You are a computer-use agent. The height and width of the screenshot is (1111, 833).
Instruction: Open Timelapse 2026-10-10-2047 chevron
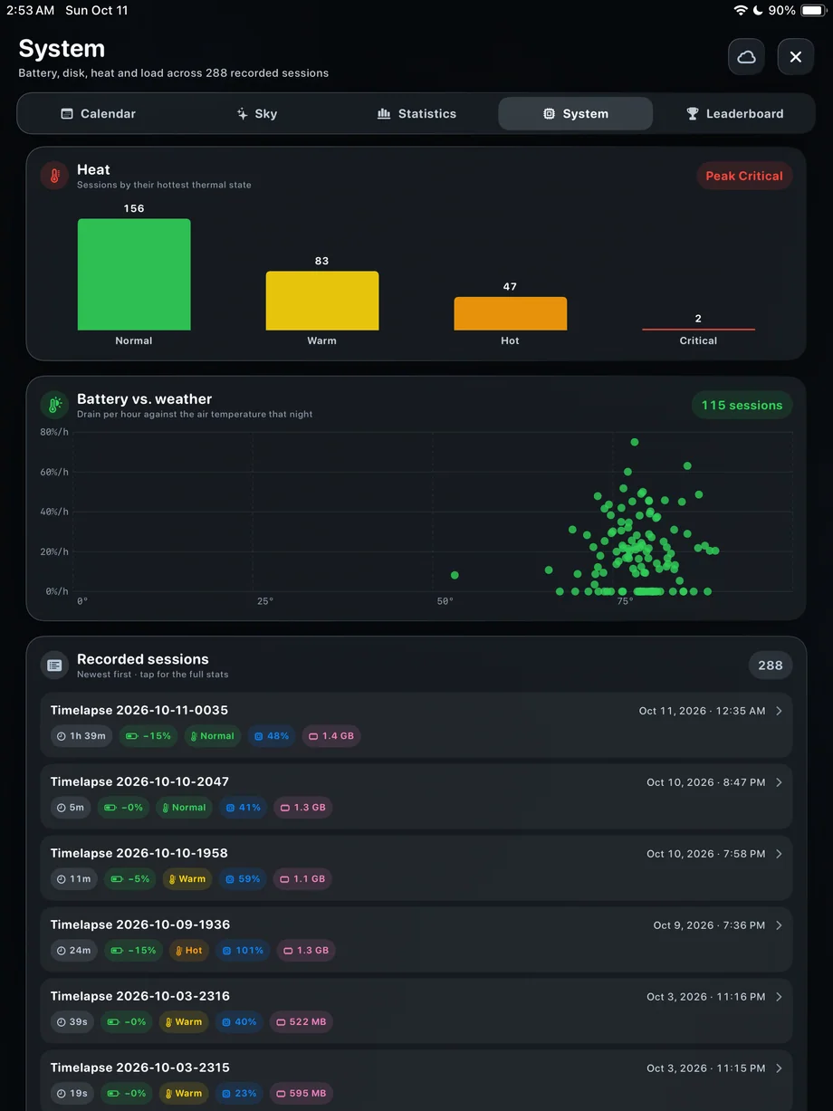tap(779, 782)
